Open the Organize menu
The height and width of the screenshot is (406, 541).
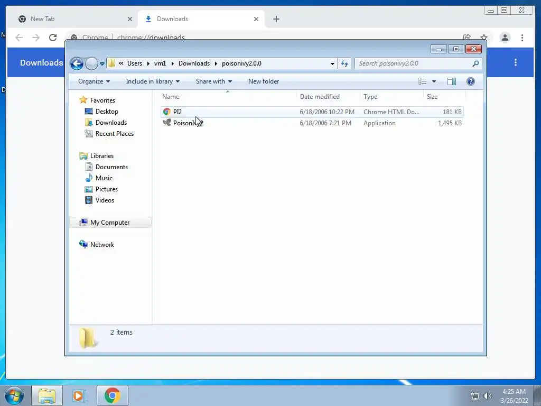click(94, 81)
